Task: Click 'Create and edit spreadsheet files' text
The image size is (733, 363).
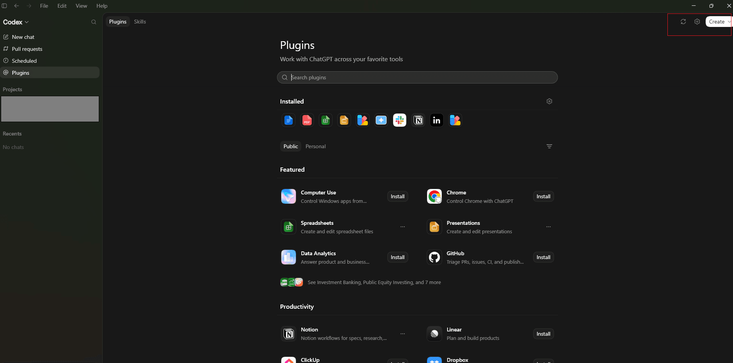Action: point(337,231)
